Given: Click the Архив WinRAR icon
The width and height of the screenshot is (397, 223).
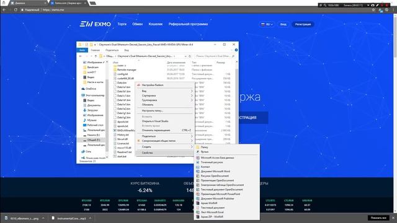Looking at the screenshot, I should point(198,203).
